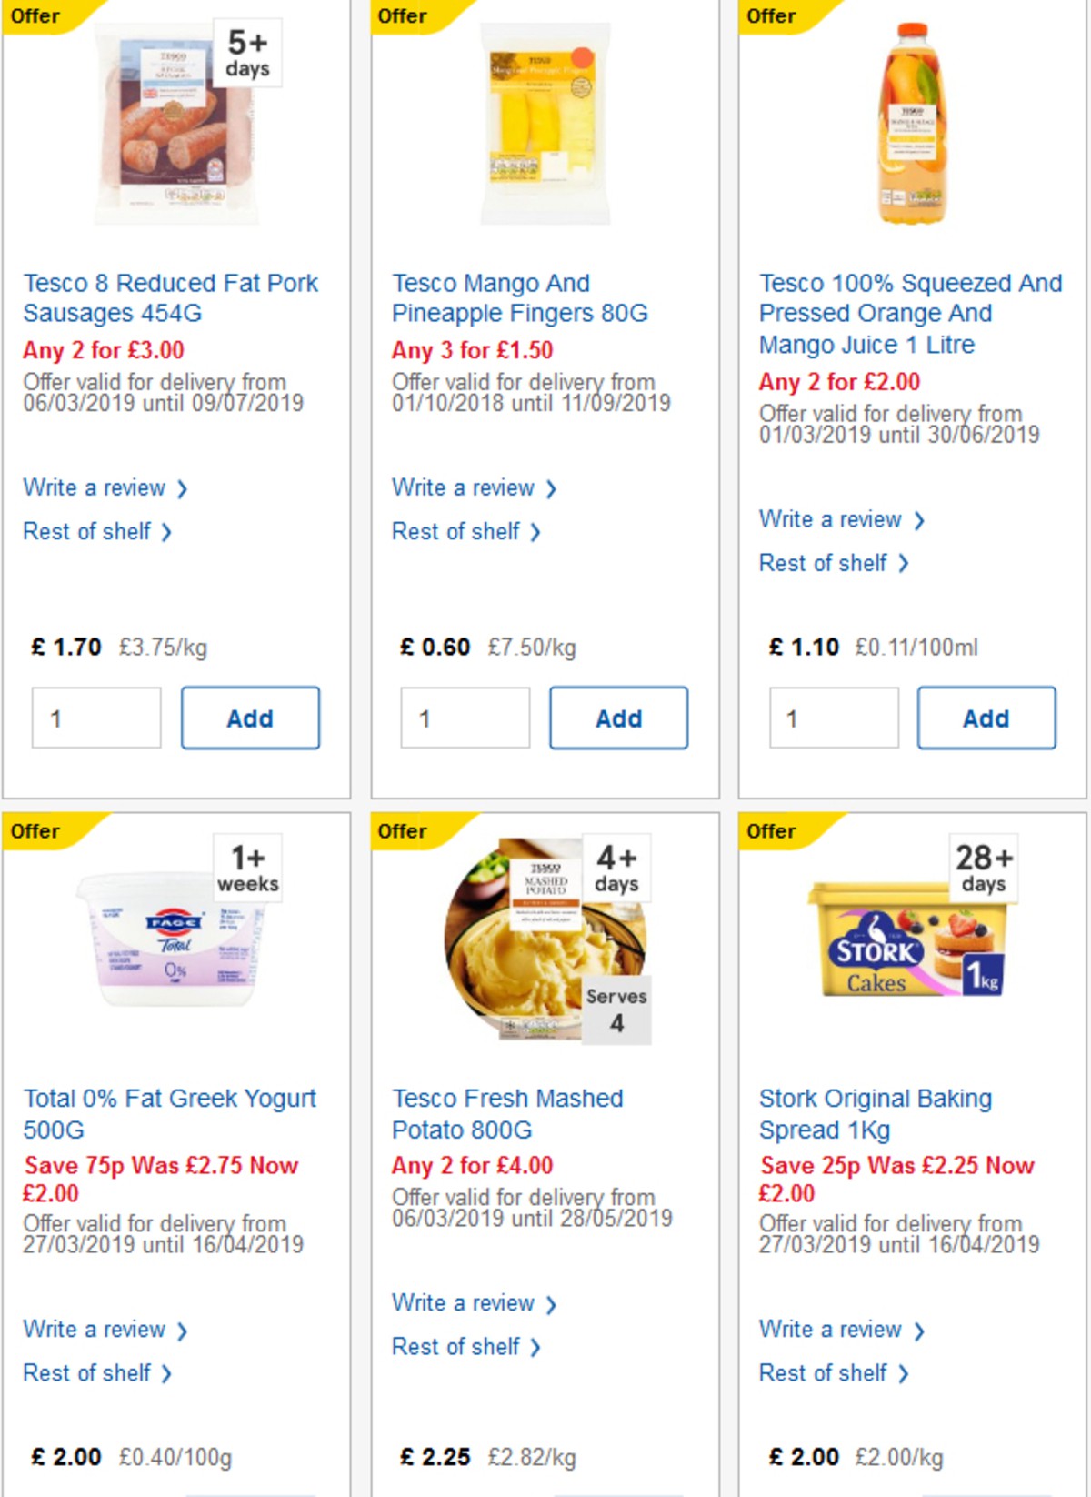1091x1497 pixels.
Task: Open the Tesco Mango And Pineapple Fingers product page
Action: (518, 297)
